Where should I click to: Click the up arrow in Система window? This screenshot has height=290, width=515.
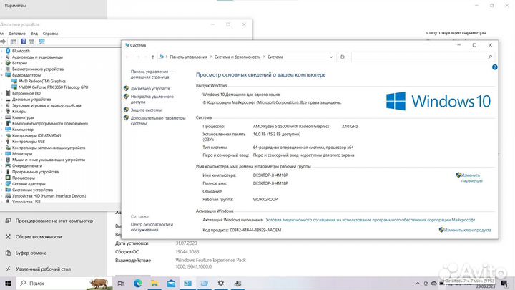tap(153, 57)
